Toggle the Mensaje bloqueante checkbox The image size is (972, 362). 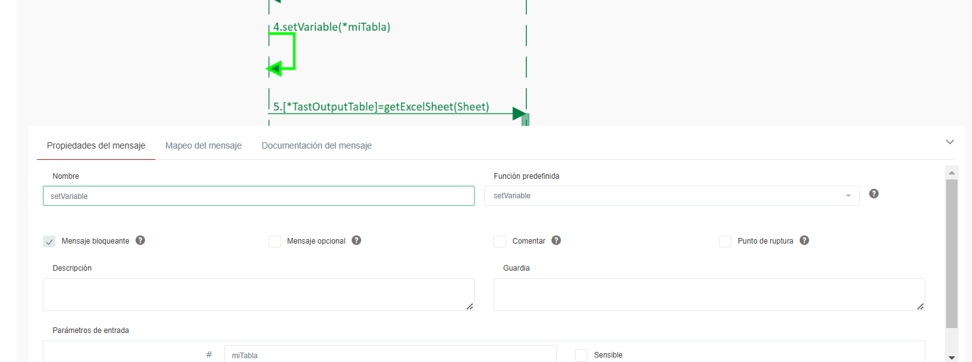coord(49,241)
